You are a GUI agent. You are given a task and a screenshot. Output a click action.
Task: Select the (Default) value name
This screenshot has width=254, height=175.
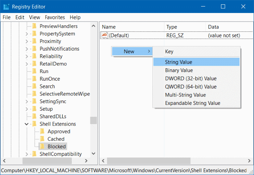point(119,35)
